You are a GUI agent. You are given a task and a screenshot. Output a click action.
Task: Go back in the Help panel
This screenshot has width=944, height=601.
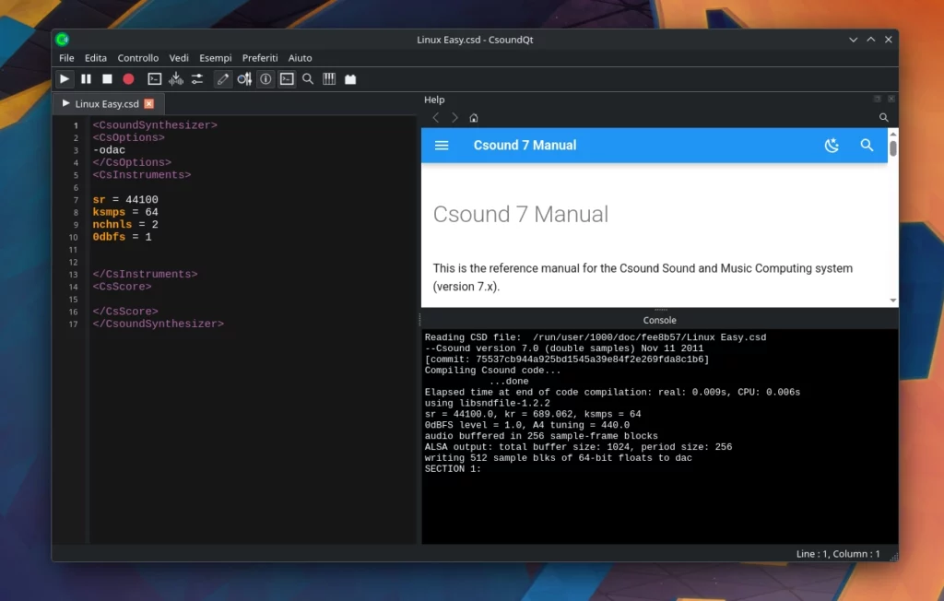coord(436,117)
